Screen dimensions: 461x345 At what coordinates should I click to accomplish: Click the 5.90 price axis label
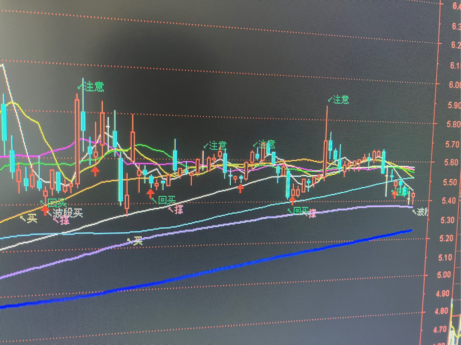(454, 105)
